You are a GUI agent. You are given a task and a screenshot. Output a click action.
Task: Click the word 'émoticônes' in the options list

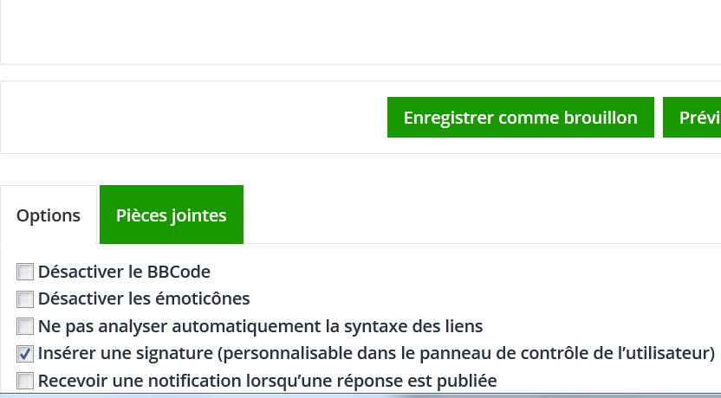point(205,298)
